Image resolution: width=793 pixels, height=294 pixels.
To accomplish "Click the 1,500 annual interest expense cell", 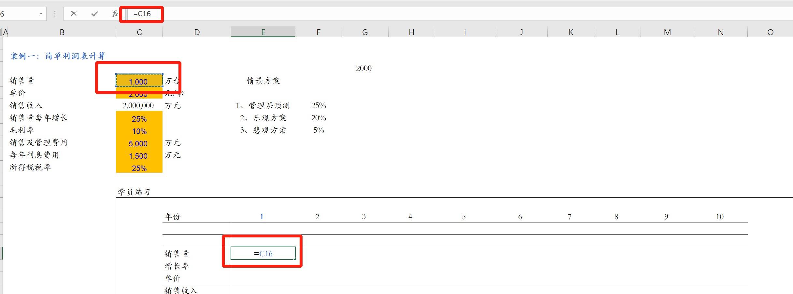I will coord(139,156).
